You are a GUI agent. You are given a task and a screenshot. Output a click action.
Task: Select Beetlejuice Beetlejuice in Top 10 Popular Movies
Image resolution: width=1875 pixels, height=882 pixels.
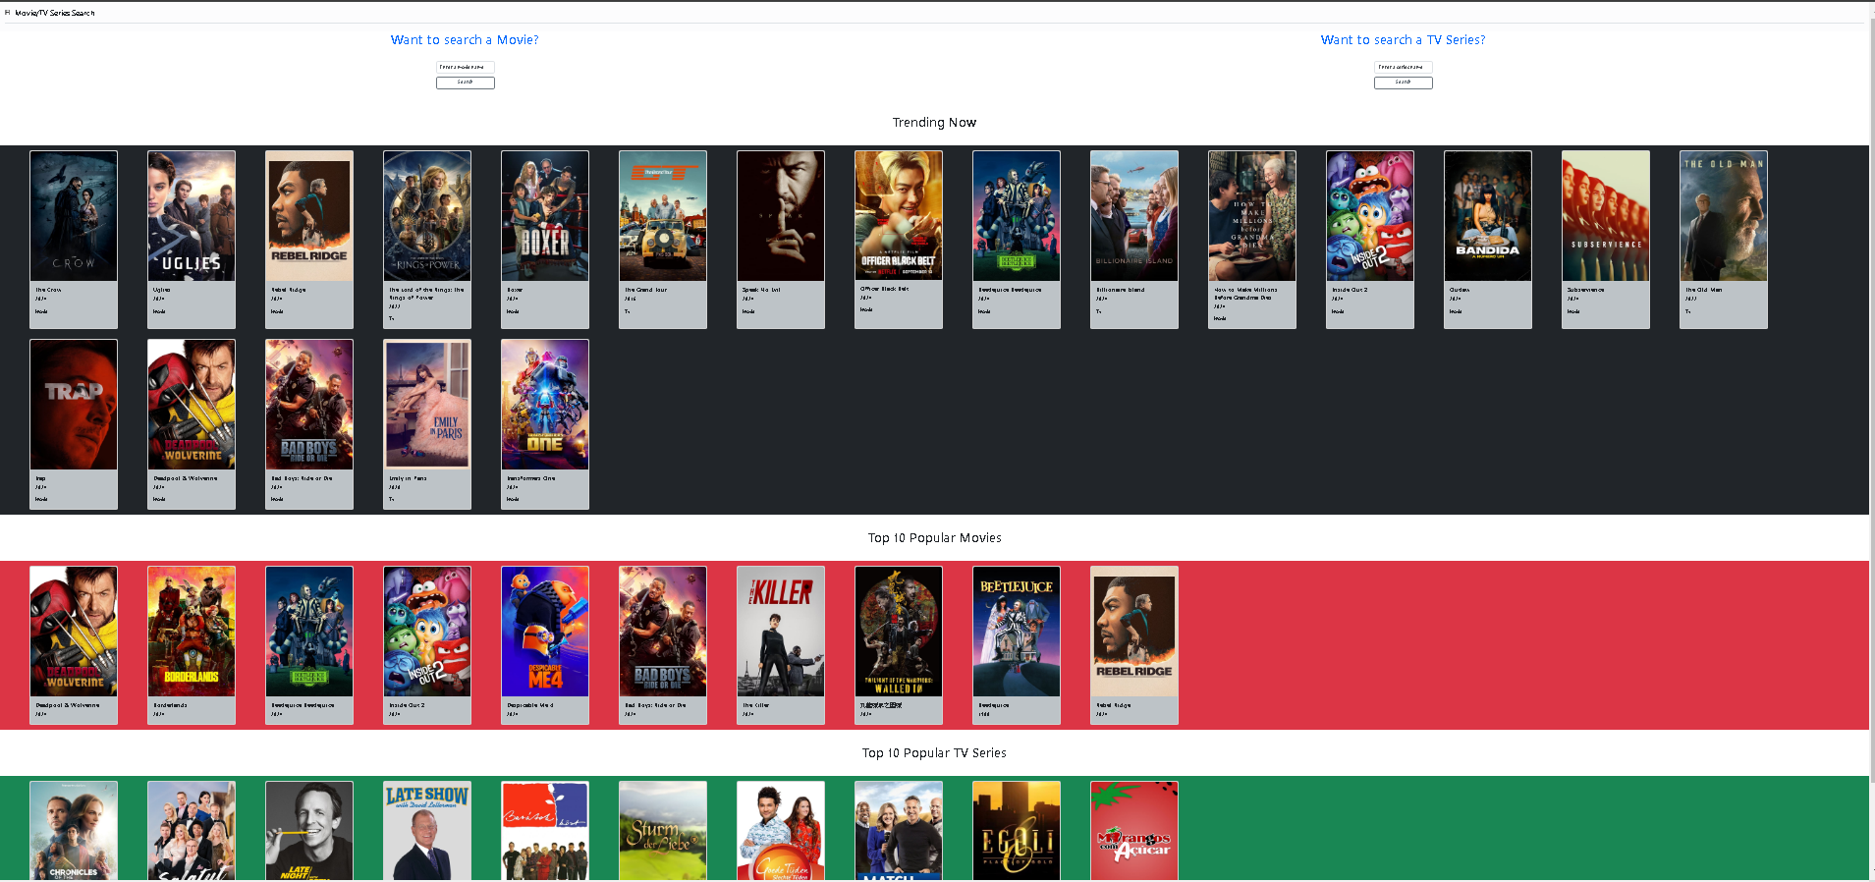tap(309, 632)
